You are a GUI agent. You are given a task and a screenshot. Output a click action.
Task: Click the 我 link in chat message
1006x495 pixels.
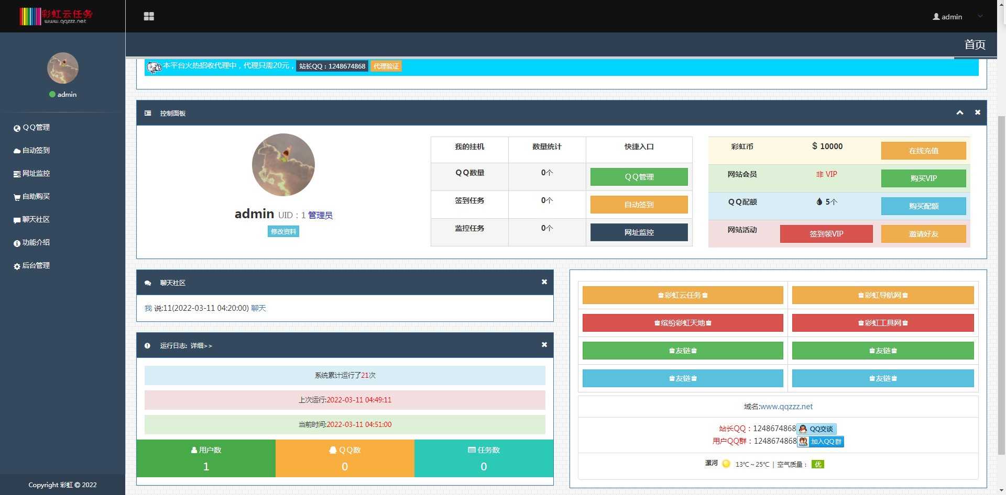(x=148, y=308)
